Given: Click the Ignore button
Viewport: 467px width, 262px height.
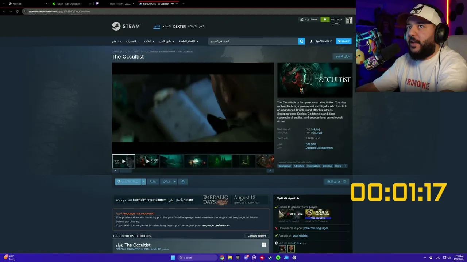Looking at the screenshot, I should pos(166,182).
